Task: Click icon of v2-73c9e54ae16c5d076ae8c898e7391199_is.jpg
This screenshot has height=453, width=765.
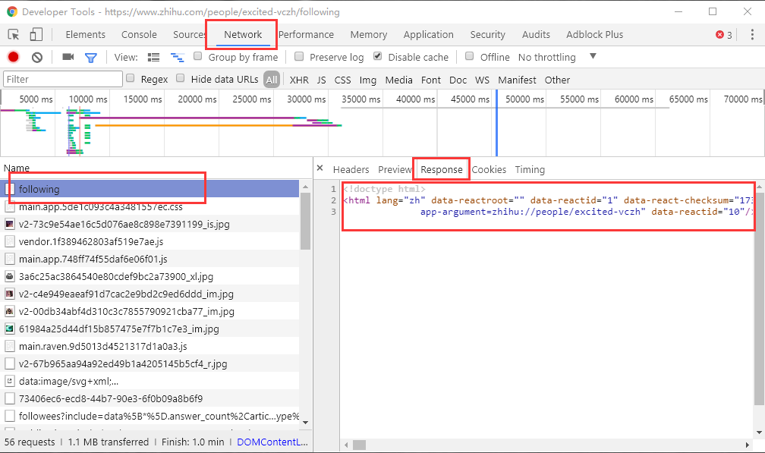Action: [x=9, y=225]
